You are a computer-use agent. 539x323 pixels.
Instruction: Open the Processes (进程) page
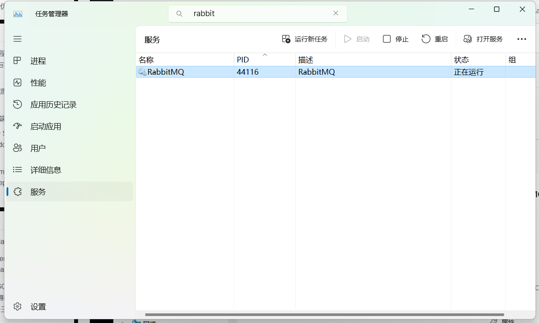[70, 61]
